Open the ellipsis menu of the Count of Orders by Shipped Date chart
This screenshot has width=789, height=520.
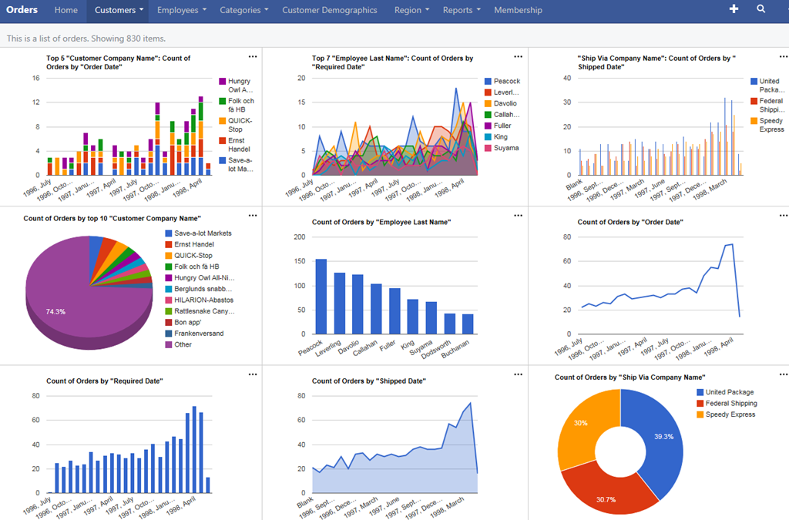(x=519, y=374)
